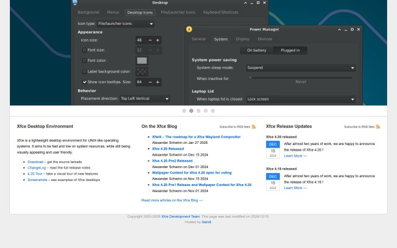Open the Xfce 4.20 Released blog post

(168, 149)
